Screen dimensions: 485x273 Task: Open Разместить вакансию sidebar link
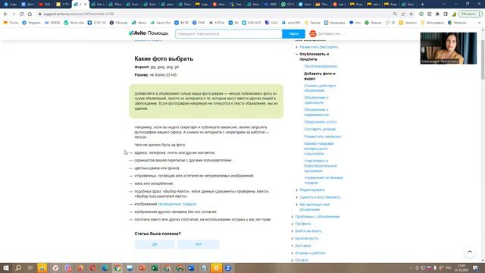coord(323,136)
